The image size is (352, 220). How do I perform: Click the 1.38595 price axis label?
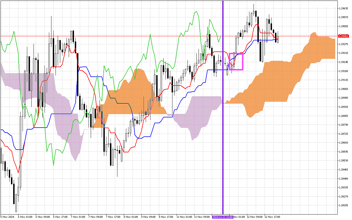coord(343,152)
